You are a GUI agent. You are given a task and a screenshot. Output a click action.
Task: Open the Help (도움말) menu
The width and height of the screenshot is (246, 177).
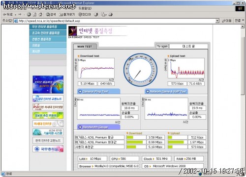pyautogui.click(x=85, y=8)
